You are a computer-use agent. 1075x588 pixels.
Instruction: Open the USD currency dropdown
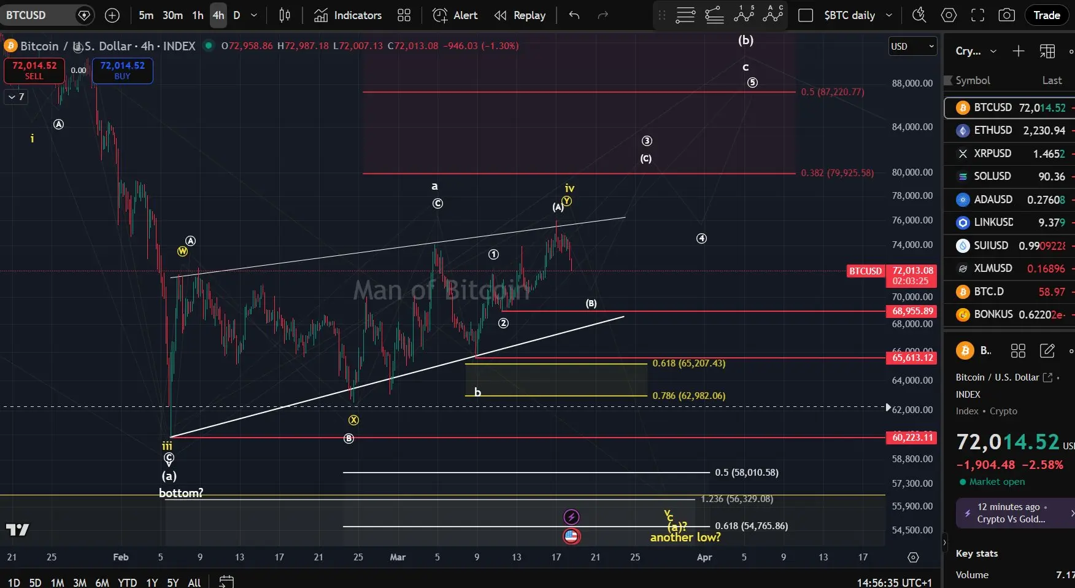[x=912, y=46]
